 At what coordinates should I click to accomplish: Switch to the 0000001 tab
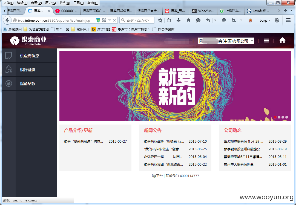(x=67, y=11)
